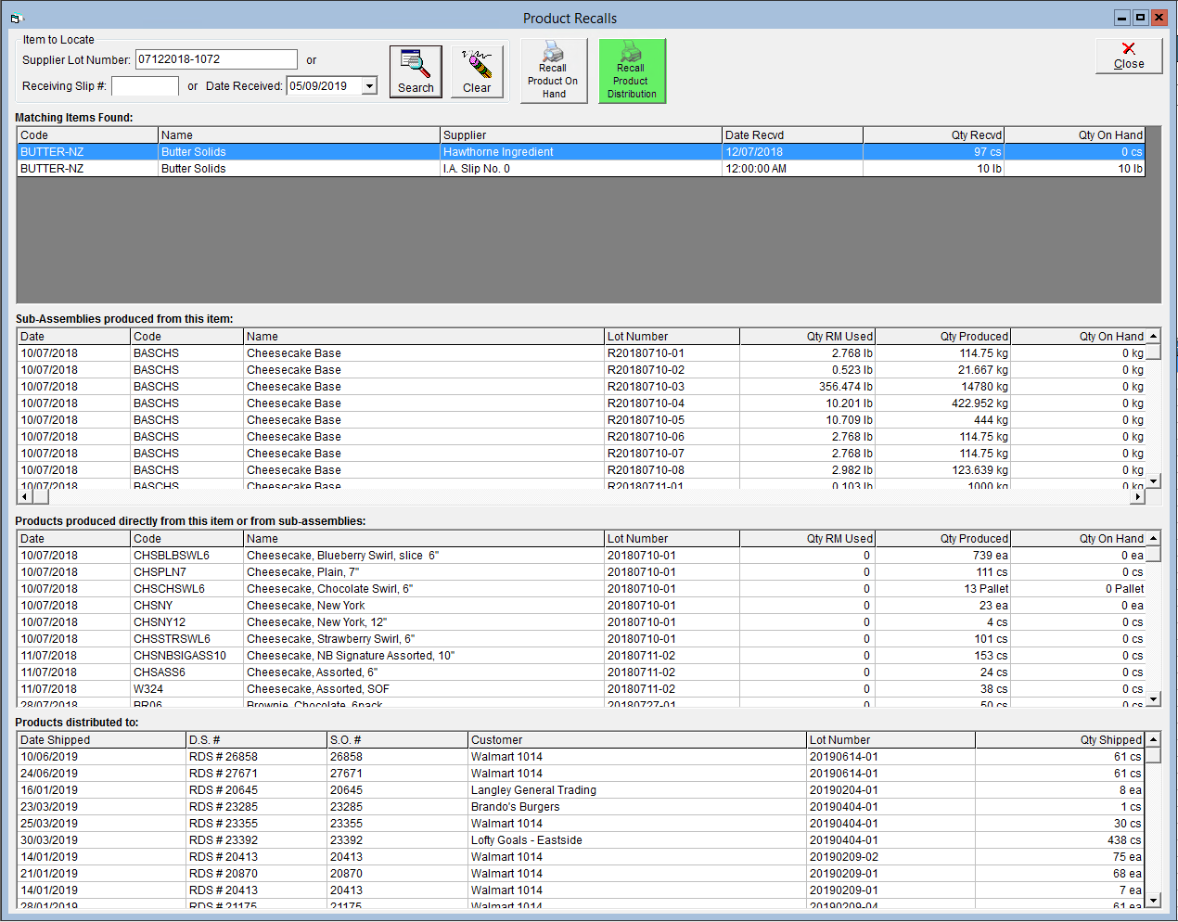Click green Recall Product Distribution button

click(x=632, y=70)
